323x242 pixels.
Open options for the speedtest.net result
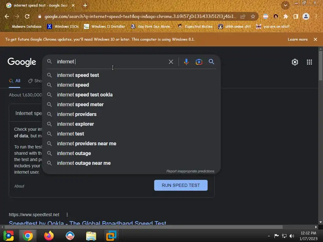tap(67, 215)
